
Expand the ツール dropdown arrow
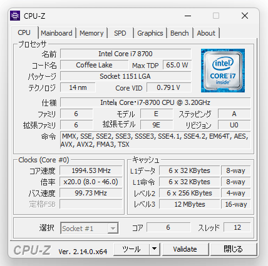tap(155, 249)
